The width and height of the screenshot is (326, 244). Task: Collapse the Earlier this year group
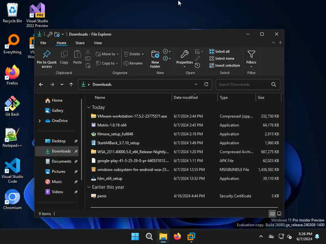click(89, 187)
